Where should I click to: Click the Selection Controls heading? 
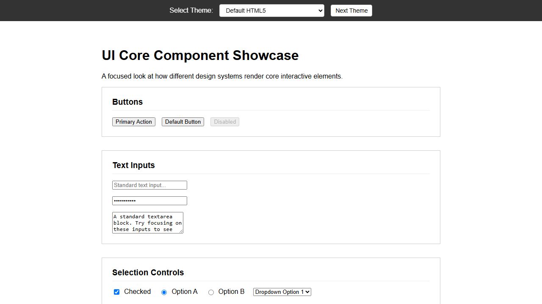pos(148,272)
